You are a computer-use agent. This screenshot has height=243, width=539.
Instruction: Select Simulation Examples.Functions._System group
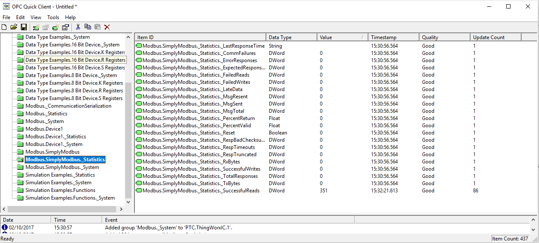70,198
